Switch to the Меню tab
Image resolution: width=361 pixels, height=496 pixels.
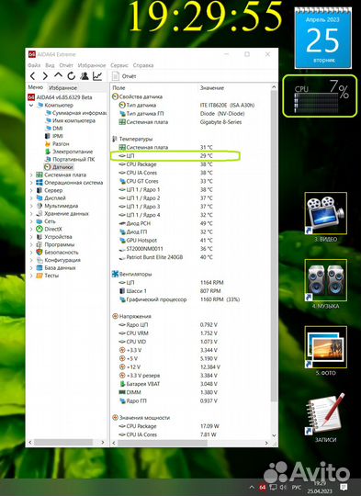coord(36,87)
